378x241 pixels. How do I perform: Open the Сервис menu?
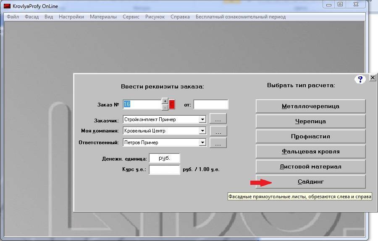coord(131,17)
